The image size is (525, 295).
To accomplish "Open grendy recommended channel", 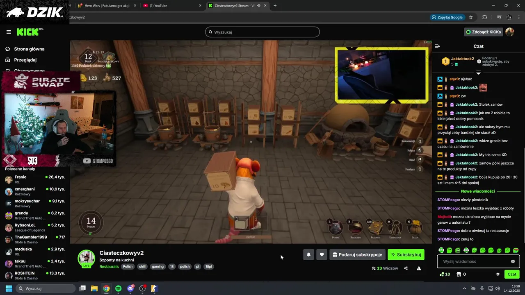I will tap(35, 216).
